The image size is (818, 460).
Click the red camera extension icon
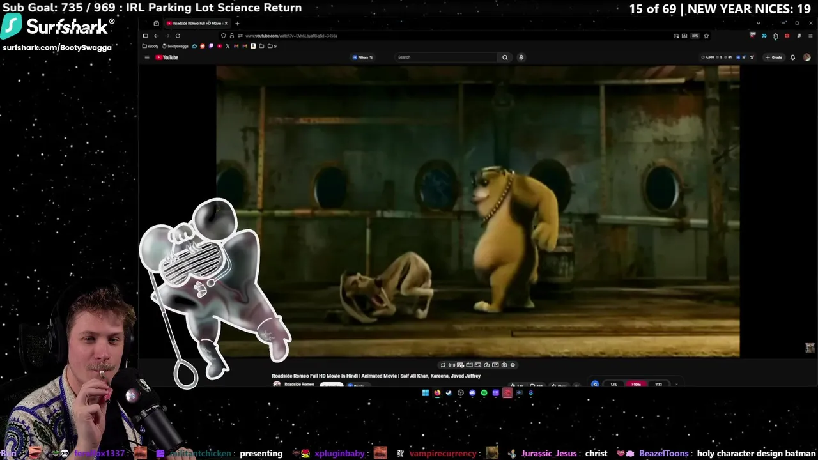click(x=787, y=36)
